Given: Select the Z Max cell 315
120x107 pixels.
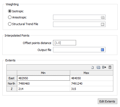Looking at the screenshot, I should (92, 89).
